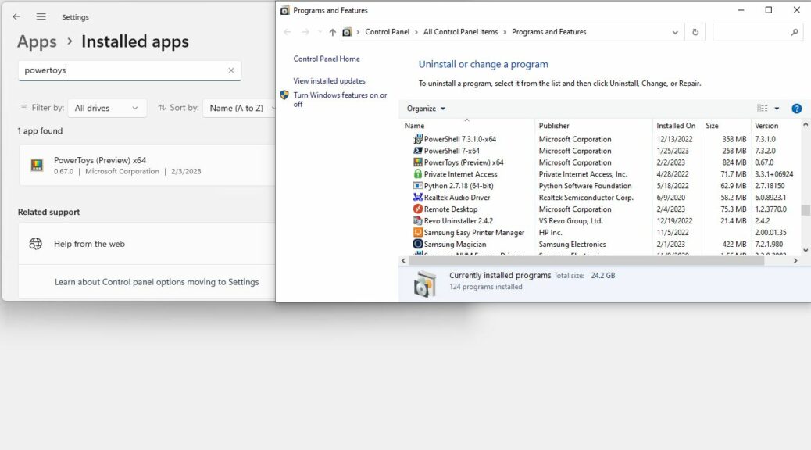Click the Revo Uninstaller 2.4.2 icon
This screenshot has height=450, width=811.
418,220
